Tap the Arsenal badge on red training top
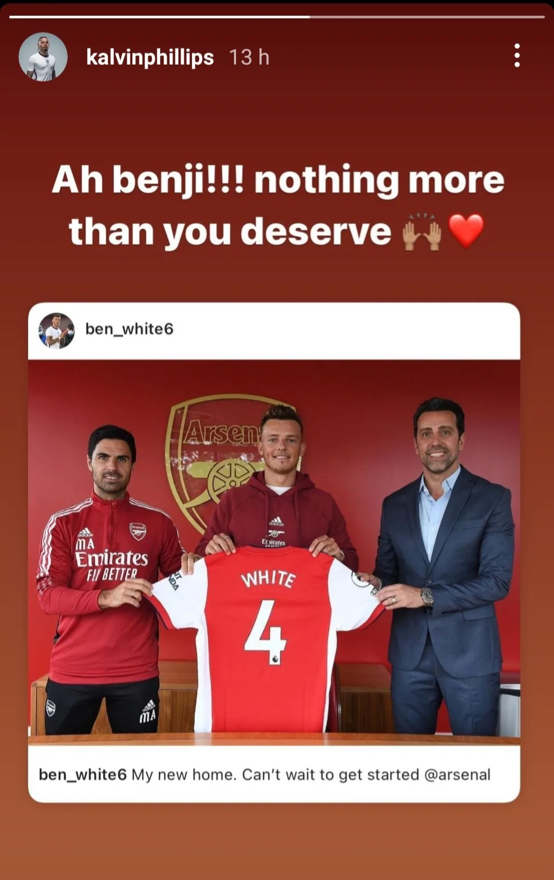554x880 pixels. point(137,531)
